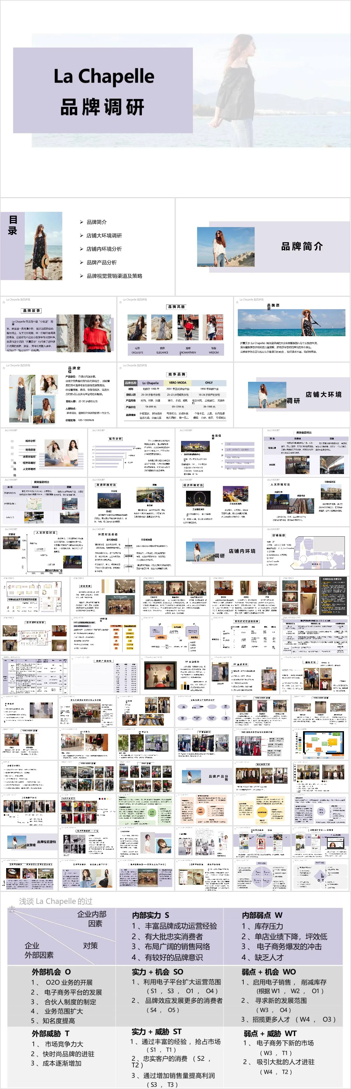Viewport: 351px width, 1089px height.
Task: Select the 目录 label on the contents slide
Action: pyautogui.click(x=13, y=225)
